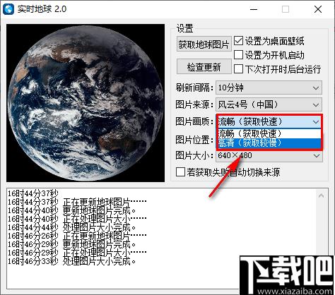Click the Earth preview image
The height and width of the screenshot is (295, 335).
click(x=86, y=103)
